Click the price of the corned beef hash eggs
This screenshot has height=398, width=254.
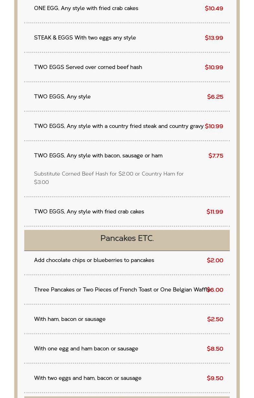point(214,67)
